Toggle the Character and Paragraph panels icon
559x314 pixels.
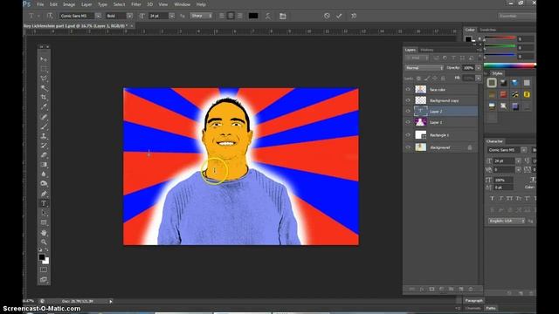[x=283, y=16]
